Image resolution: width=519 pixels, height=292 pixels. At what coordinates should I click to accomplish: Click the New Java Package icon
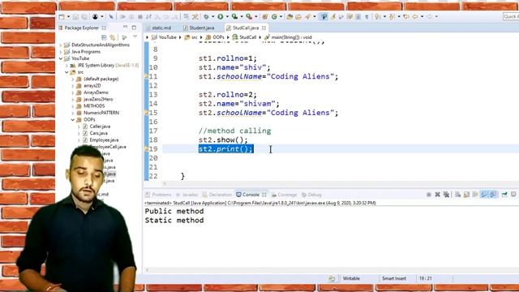[265, 16]
